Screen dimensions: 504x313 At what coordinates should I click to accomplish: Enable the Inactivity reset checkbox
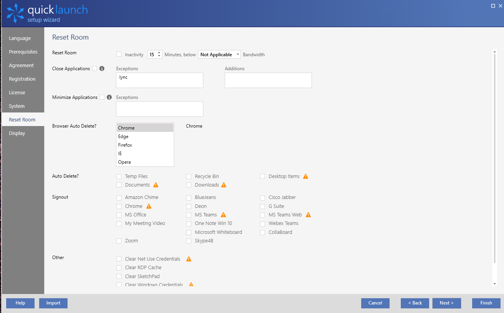[x=119, y=54]
